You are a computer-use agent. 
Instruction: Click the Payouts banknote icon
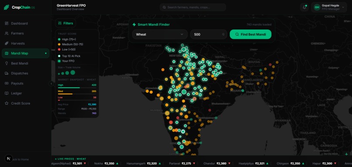7,83
